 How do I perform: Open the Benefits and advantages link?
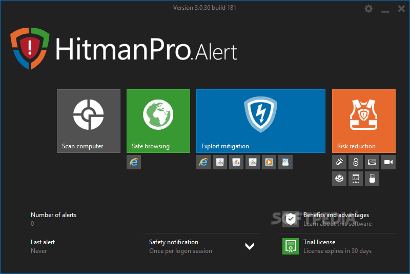pyautogui.click(x=336, y=215)
